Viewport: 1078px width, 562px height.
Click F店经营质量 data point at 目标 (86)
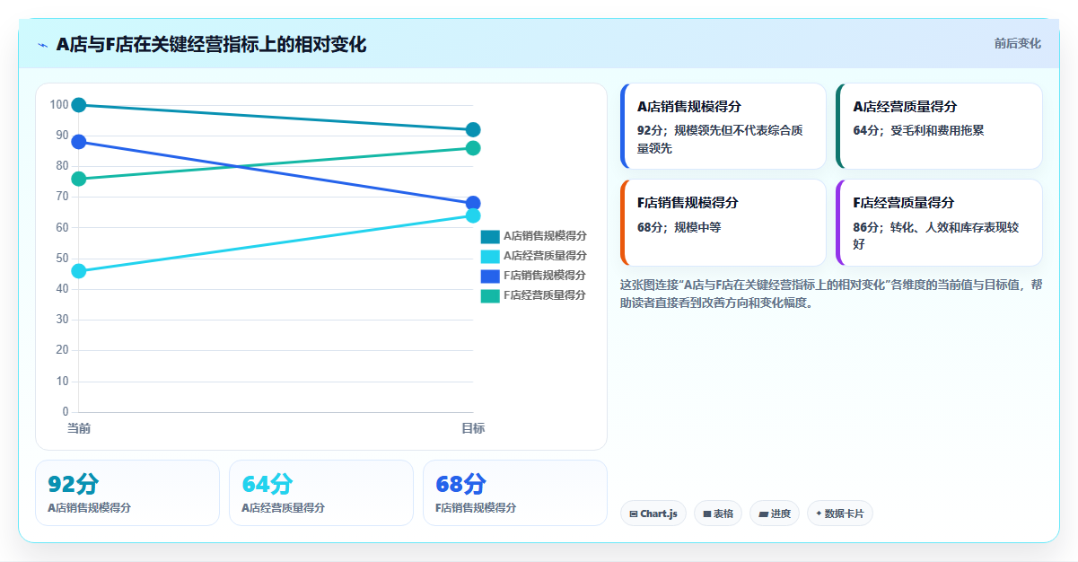click(x=473, y=148)
